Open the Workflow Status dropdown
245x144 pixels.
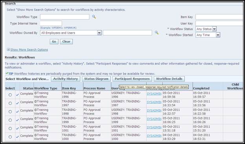pyautogui.click(x=206, y=29)
